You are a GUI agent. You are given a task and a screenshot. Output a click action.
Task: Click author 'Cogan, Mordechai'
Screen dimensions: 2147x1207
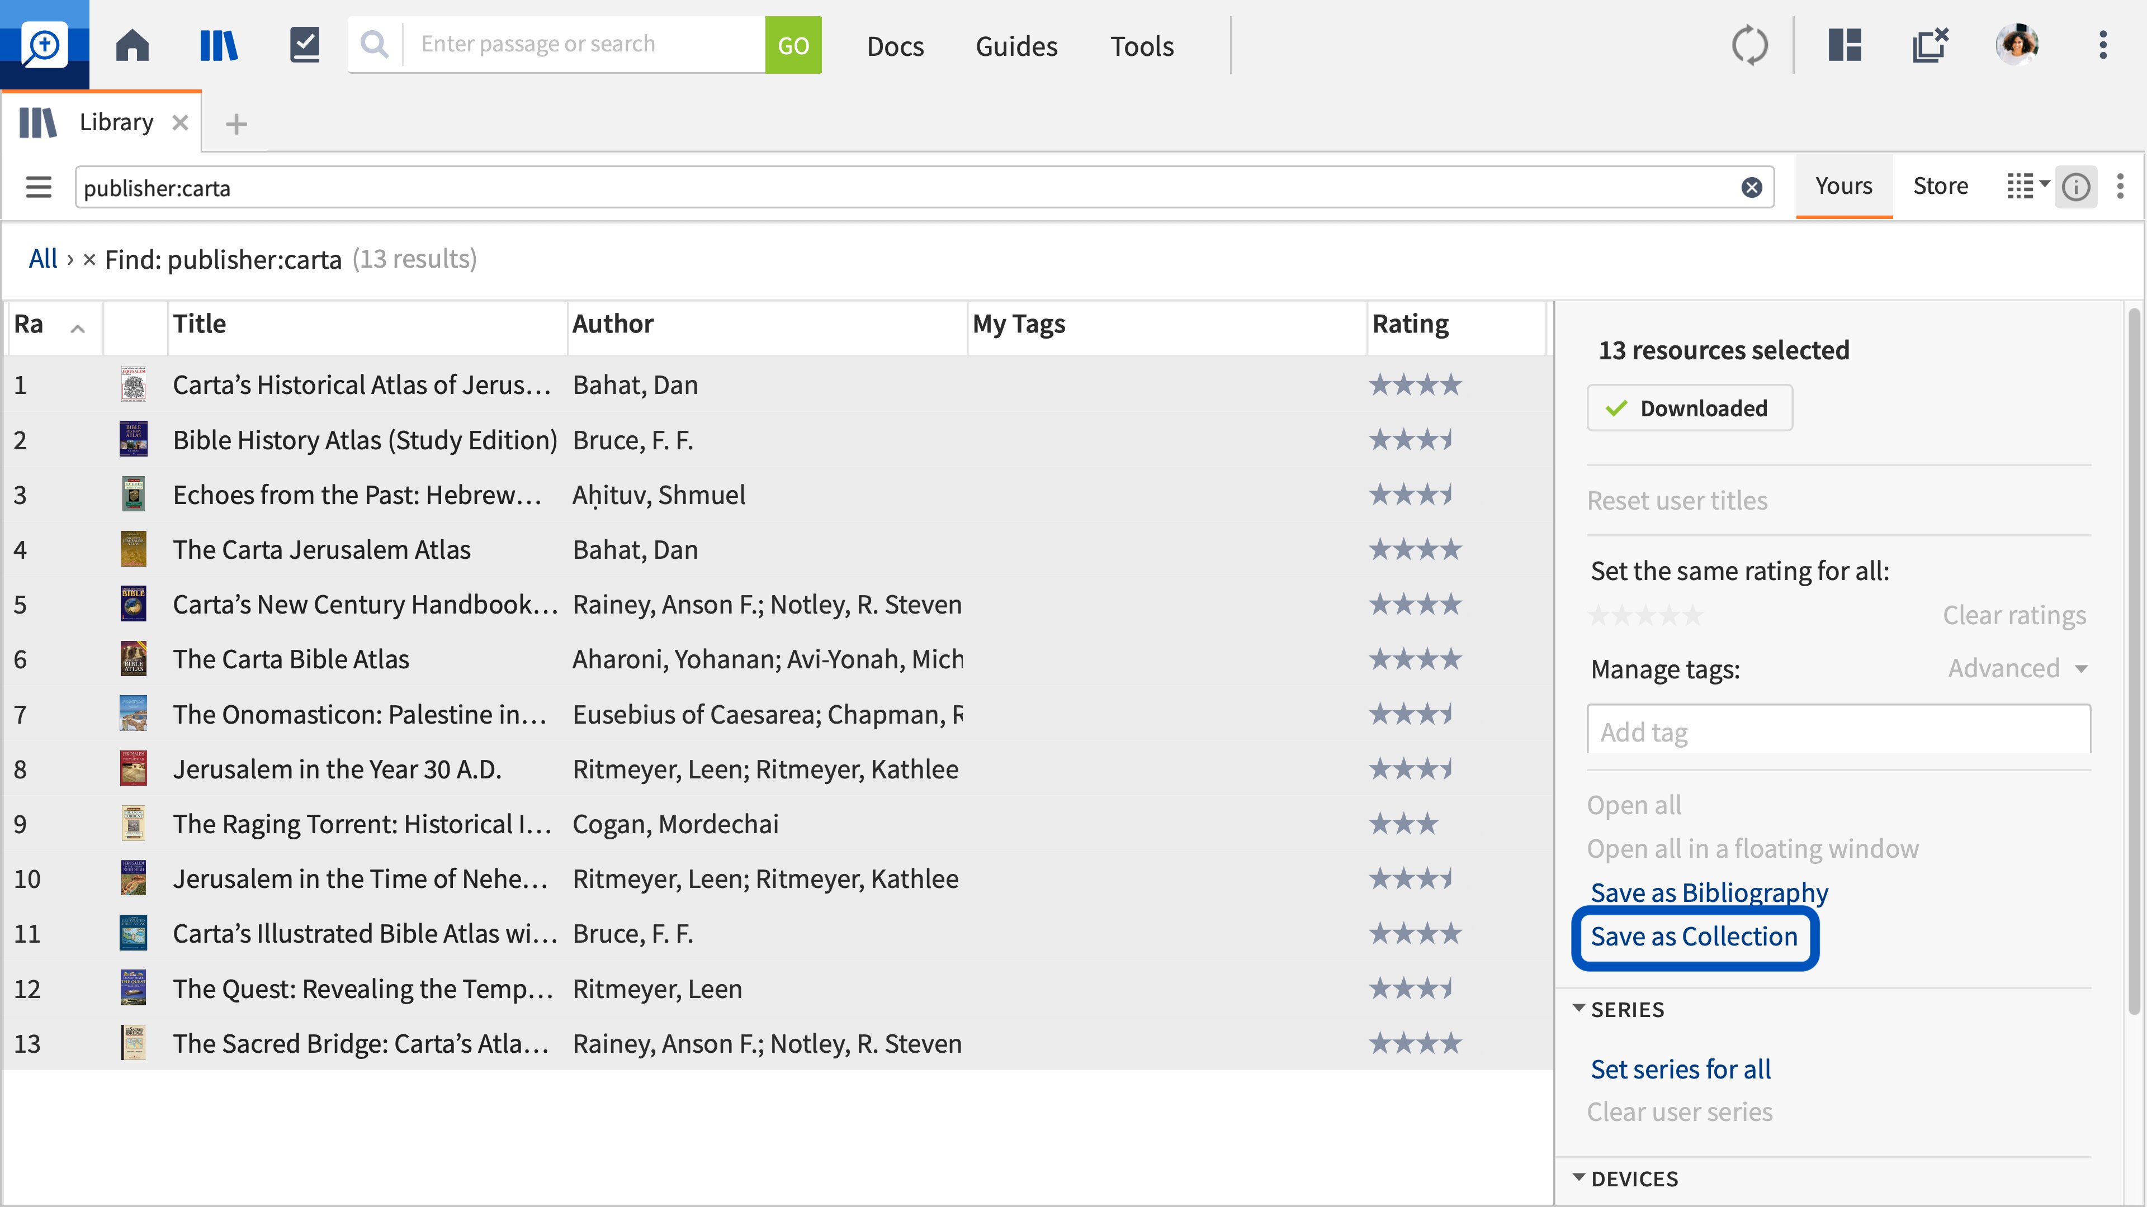tap(675, 824)
